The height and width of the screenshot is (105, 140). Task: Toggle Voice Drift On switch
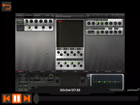(26, 87)
